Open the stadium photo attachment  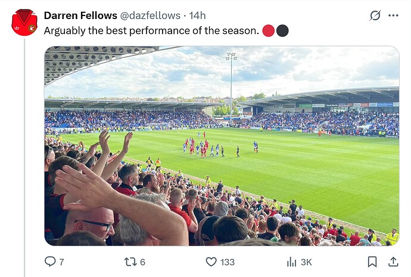(x=222, y=146)
